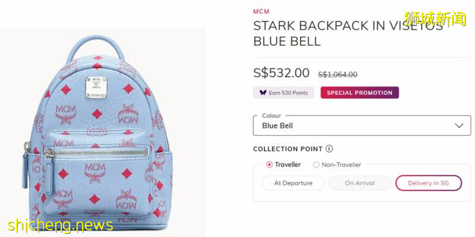This screenshot has width=475, height=237.
Task: Click the S$532.00 sale price
Action: click(281, 73)
